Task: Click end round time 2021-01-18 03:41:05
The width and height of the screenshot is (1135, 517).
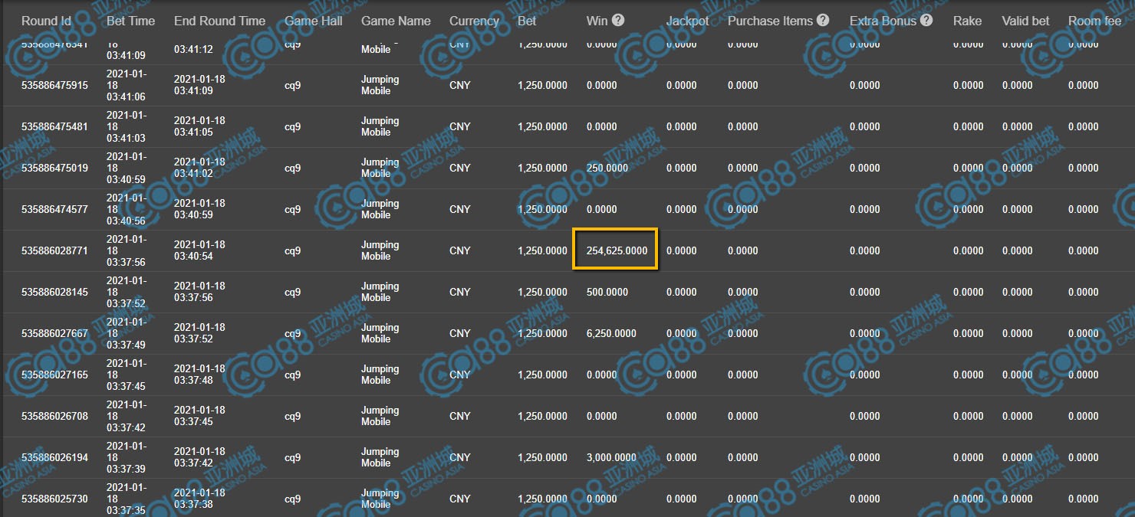Action: 199,126
